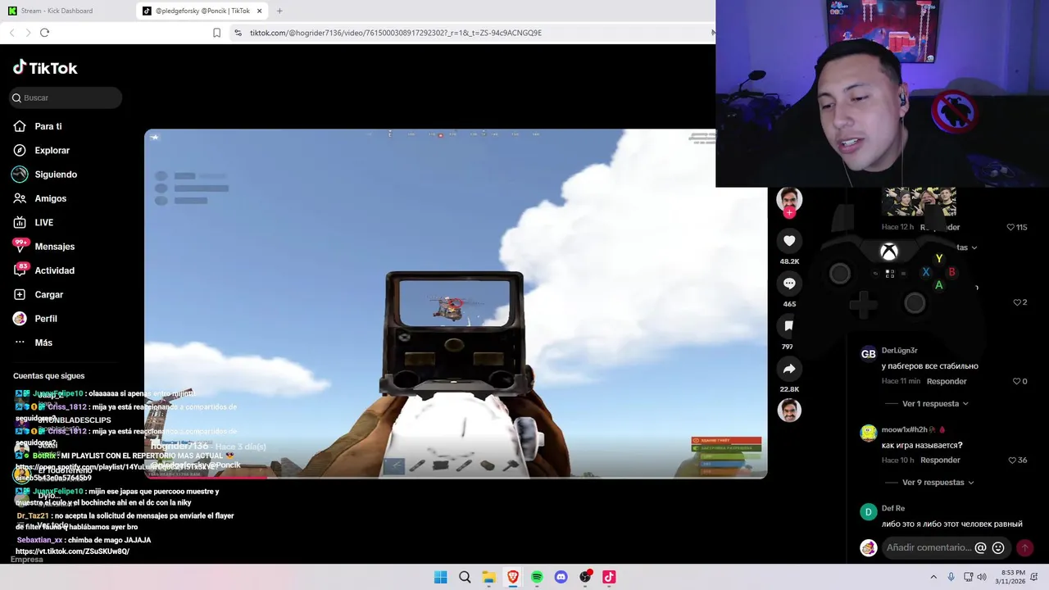Click the red post comment arrow button
Image resolution: width=1049 pixels, height=590 pixels.
coord(1024,547)
